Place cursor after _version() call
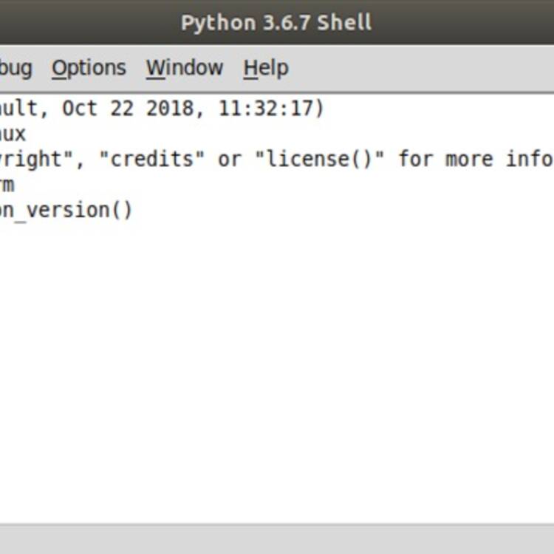Screen dimensions: 554x554 (133, 211)
